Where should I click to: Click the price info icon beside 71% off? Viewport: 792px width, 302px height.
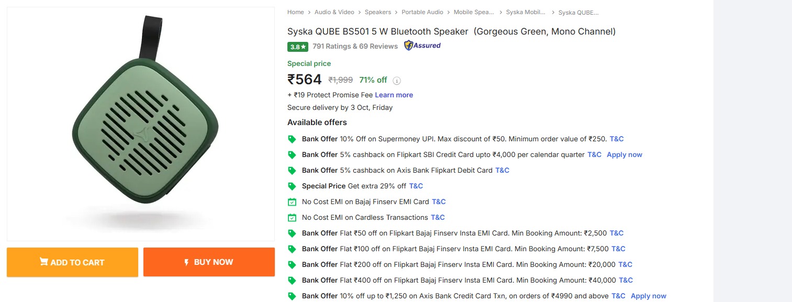tap(397, 81)
